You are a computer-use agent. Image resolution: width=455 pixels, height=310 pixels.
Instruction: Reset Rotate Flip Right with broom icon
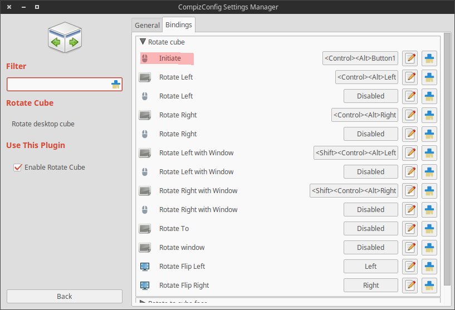click(x=429, y=286)
